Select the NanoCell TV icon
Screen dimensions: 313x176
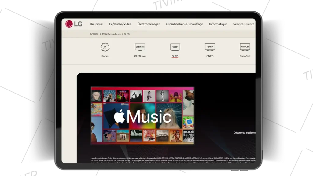[245, 47]
